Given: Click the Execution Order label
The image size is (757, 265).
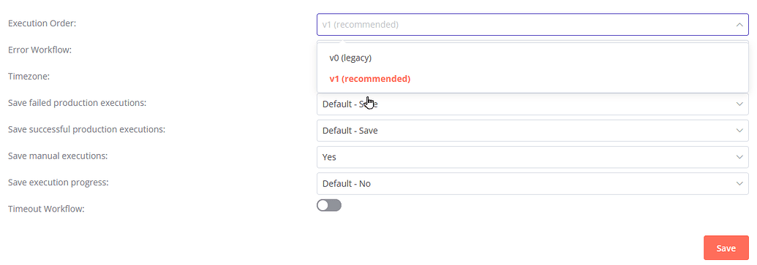Looking at the screenshot, I should (42, 23).
